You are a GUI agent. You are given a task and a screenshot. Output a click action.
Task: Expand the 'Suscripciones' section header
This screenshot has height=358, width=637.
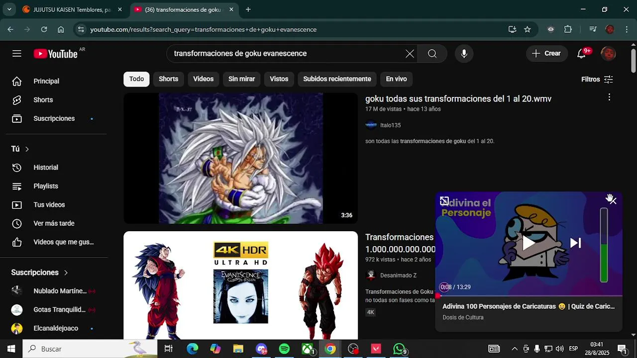(x=39, y=272)
